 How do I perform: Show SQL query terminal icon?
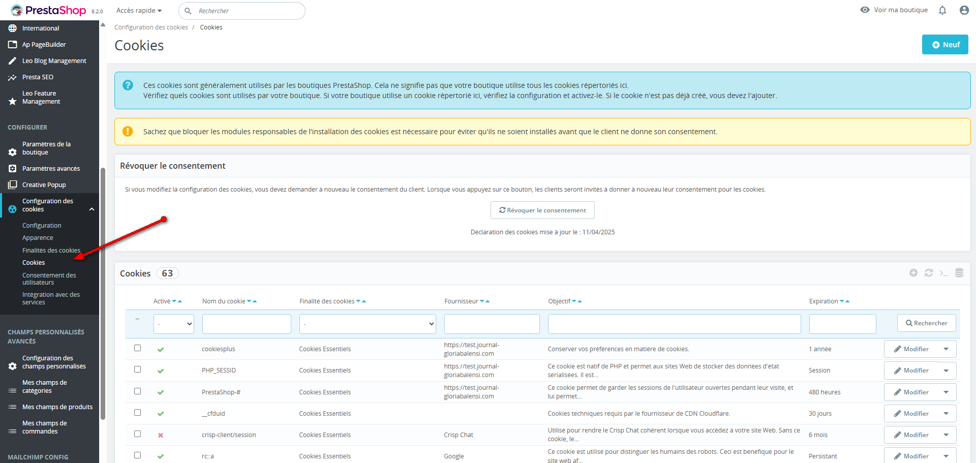pyautogui.click(x=944, y=273)
